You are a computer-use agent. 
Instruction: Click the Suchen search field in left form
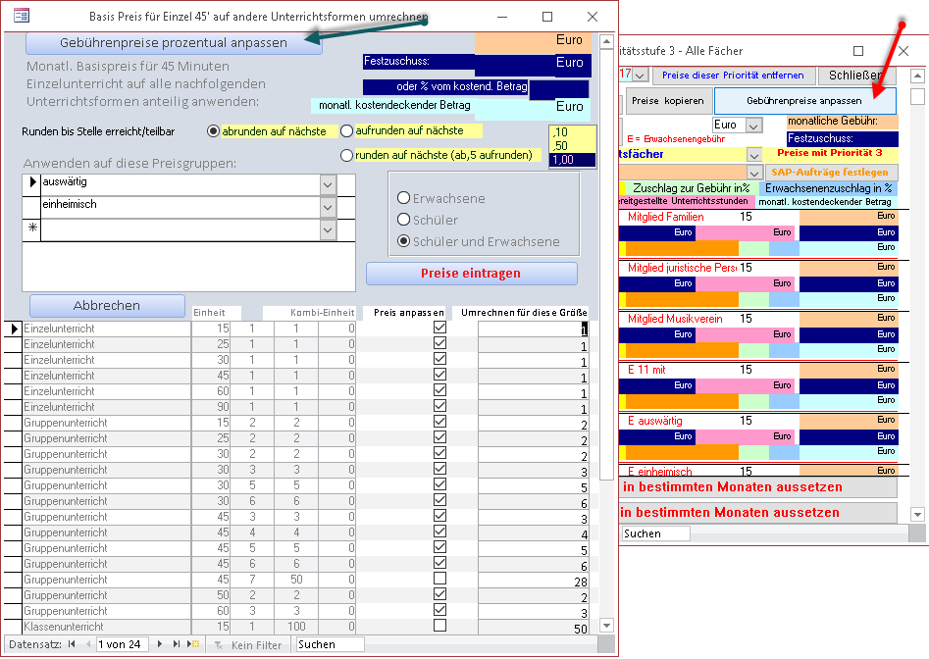pos(330,644)
